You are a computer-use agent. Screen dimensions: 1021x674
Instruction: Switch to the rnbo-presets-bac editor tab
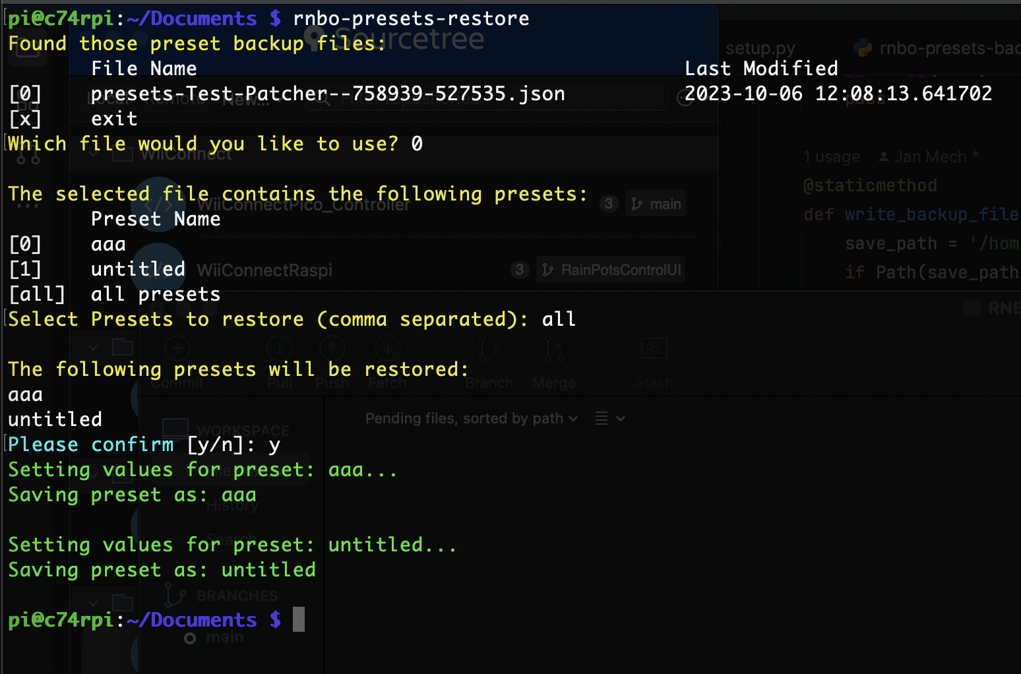tap(937, 48)
